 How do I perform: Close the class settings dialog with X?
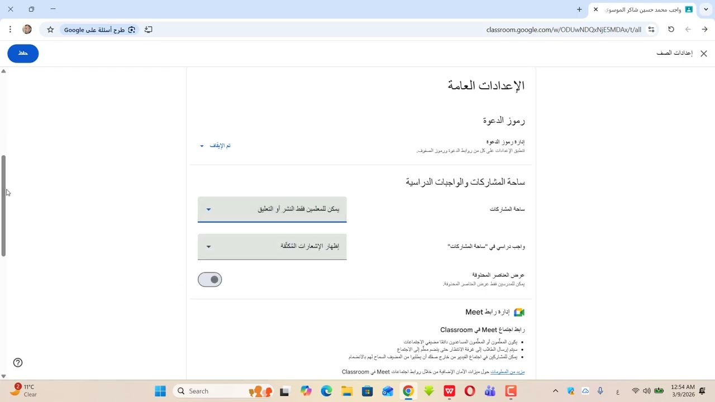(x=704, y=54)
